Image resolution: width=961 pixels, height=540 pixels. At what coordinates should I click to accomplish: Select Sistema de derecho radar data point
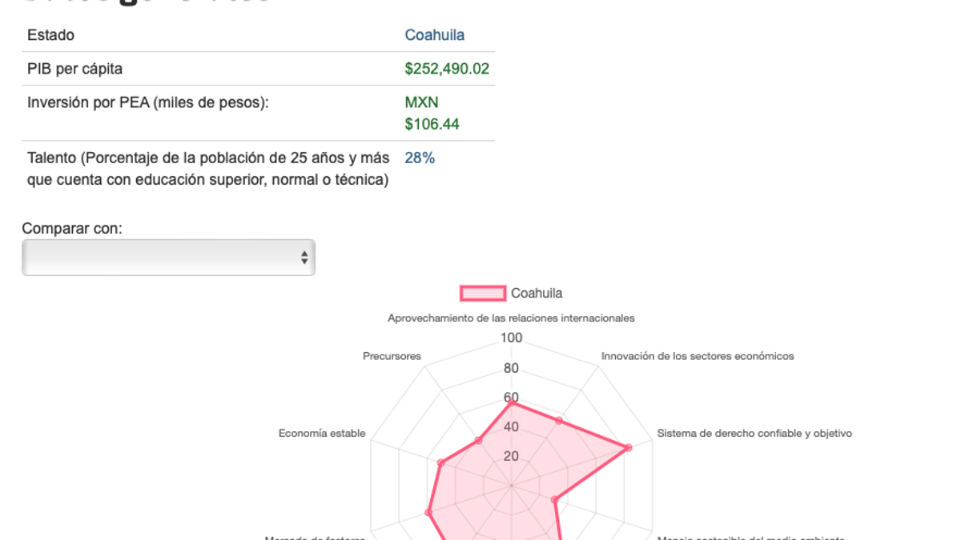click(x=628, y=448)
